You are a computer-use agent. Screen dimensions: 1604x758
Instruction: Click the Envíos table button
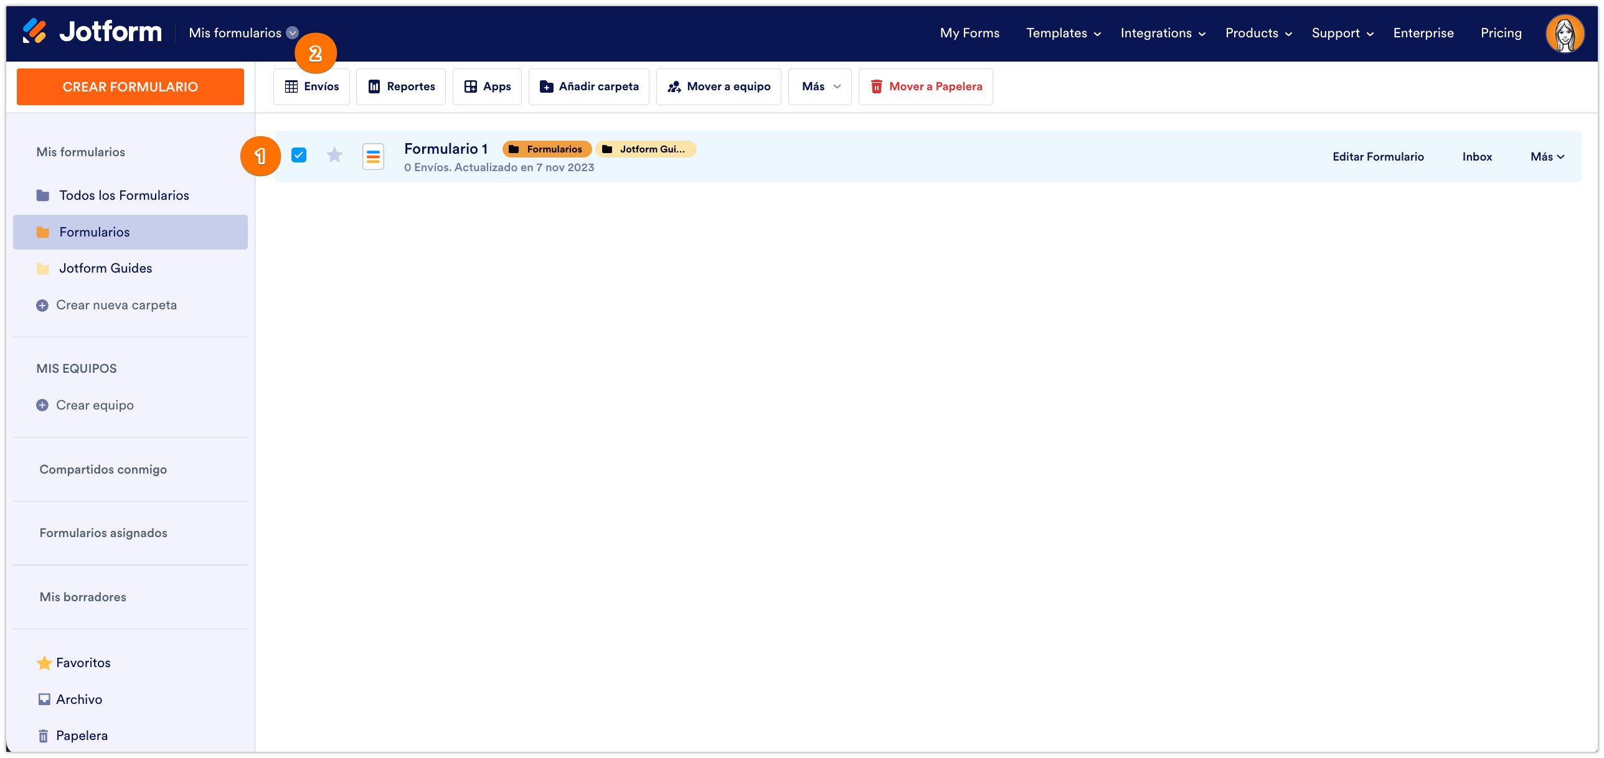coord(311,87)
